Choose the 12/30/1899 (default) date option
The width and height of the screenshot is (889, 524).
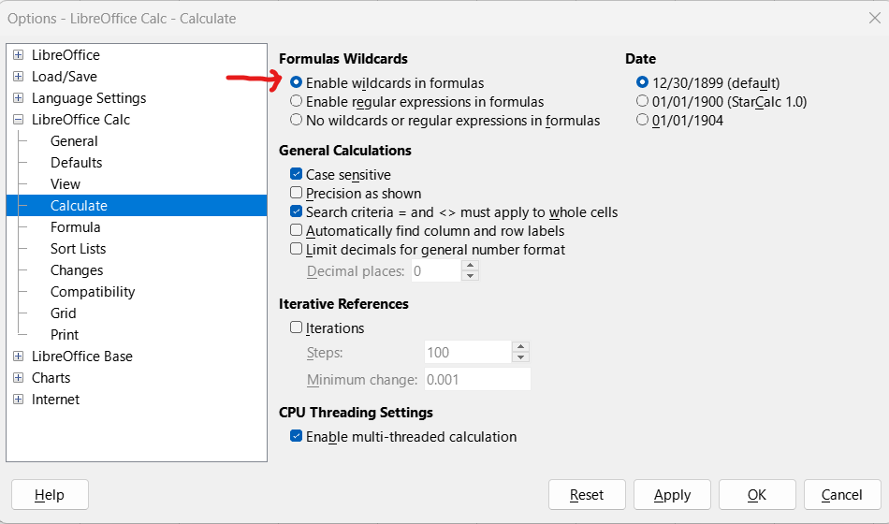(x=642, y=82)
